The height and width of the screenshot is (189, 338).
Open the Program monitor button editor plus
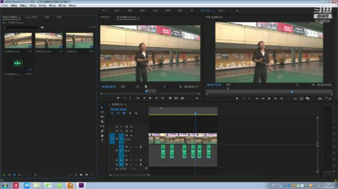330,99
